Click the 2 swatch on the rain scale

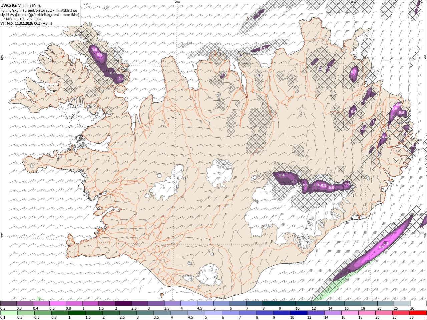click(x=112, y=313)
